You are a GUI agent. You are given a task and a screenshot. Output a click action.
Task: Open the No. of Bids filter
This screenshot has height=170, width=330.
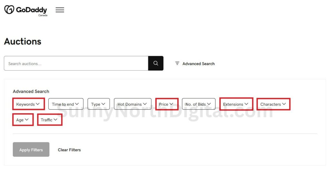coord(198,104)
